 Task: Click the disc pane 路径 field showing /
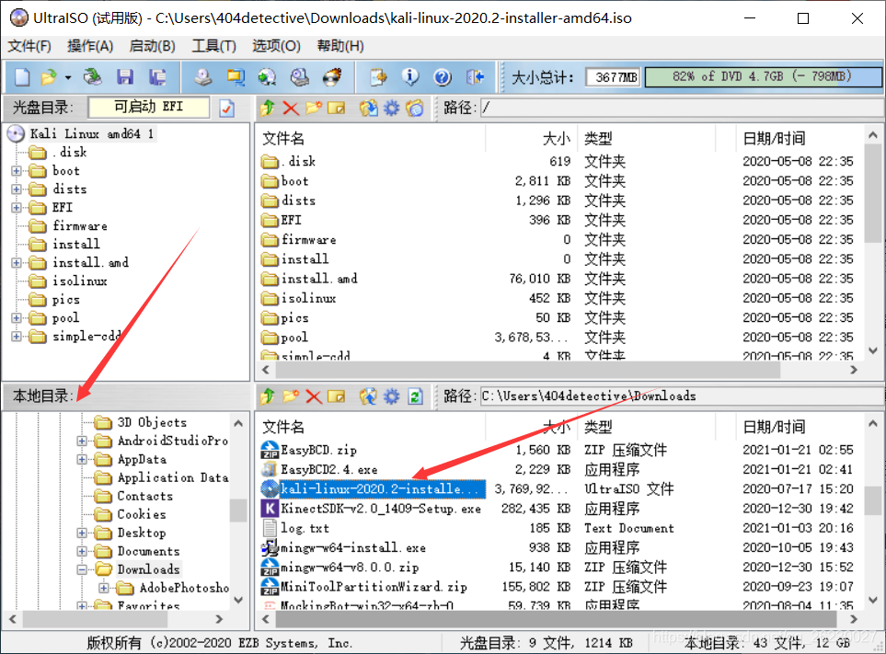[x=681, y=108]
